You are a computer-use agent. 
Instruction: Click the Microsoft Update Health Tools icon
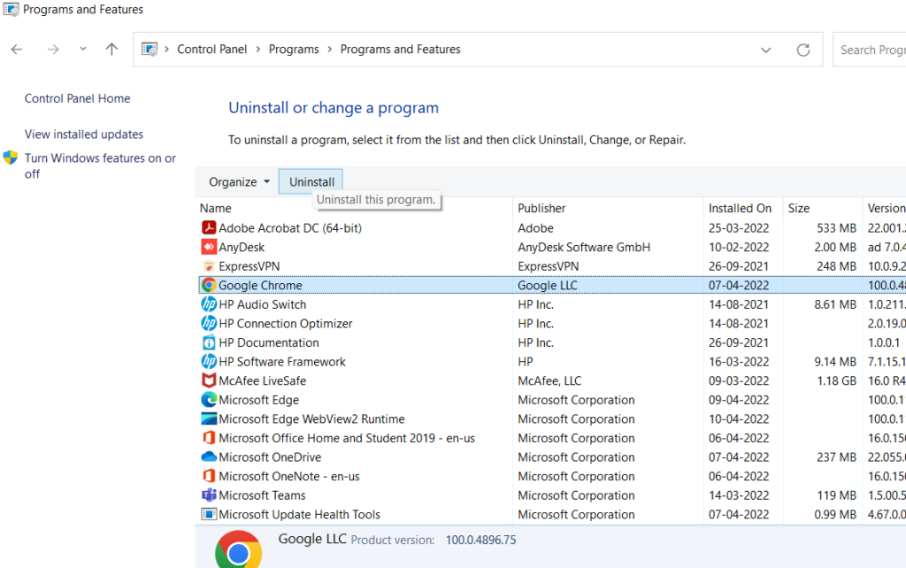[209, 514]
